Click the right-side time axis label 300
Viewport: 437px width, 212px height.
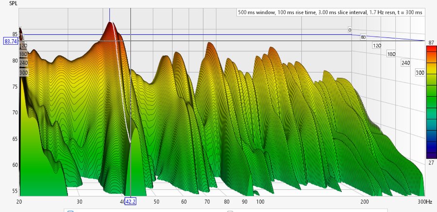[x=420, y=73]
